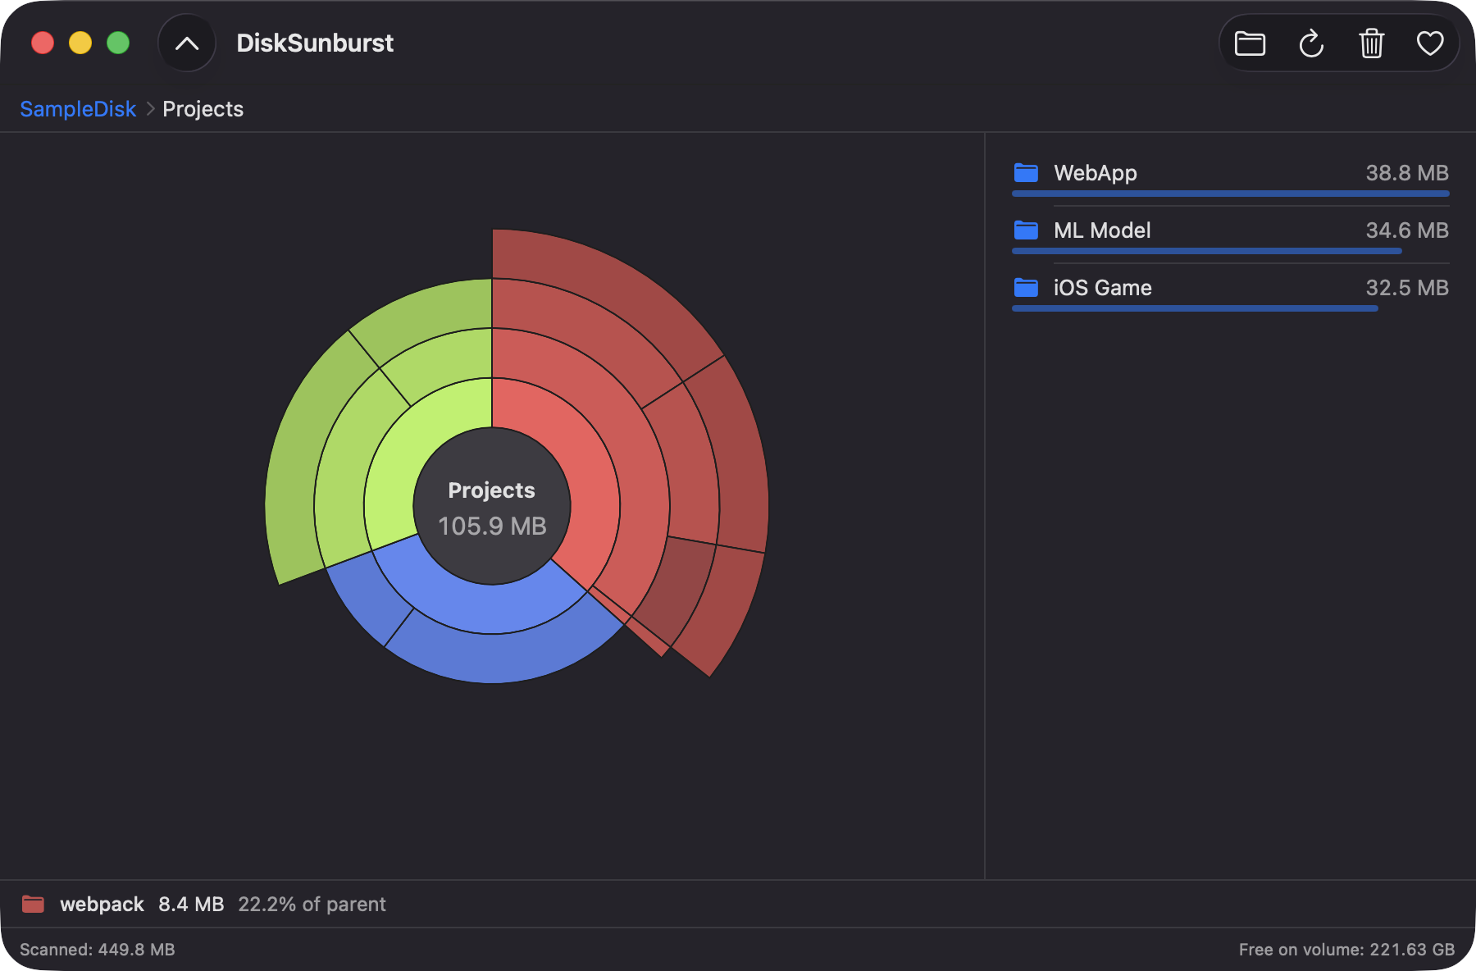Navigate to SampleDisk in breadcrumb

click(78, 109)
